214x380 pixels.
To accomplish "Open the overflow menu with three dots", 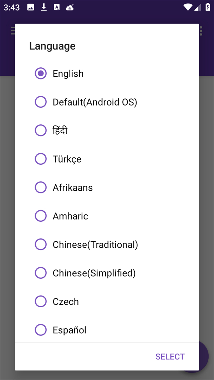I will tap(200, 31).
